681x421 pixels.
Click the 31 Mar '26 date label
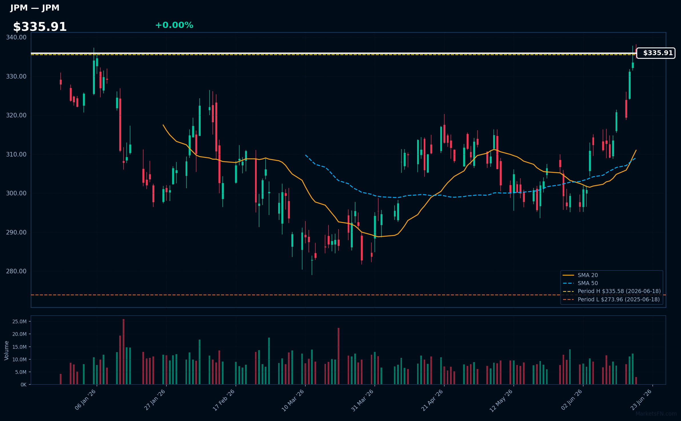coord(363,400)
